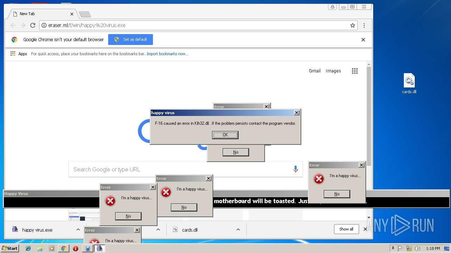The width and height of the screenshot is (451, 253).
Task: Click the clock showing 1:18 PM
Action: point(433,248)
